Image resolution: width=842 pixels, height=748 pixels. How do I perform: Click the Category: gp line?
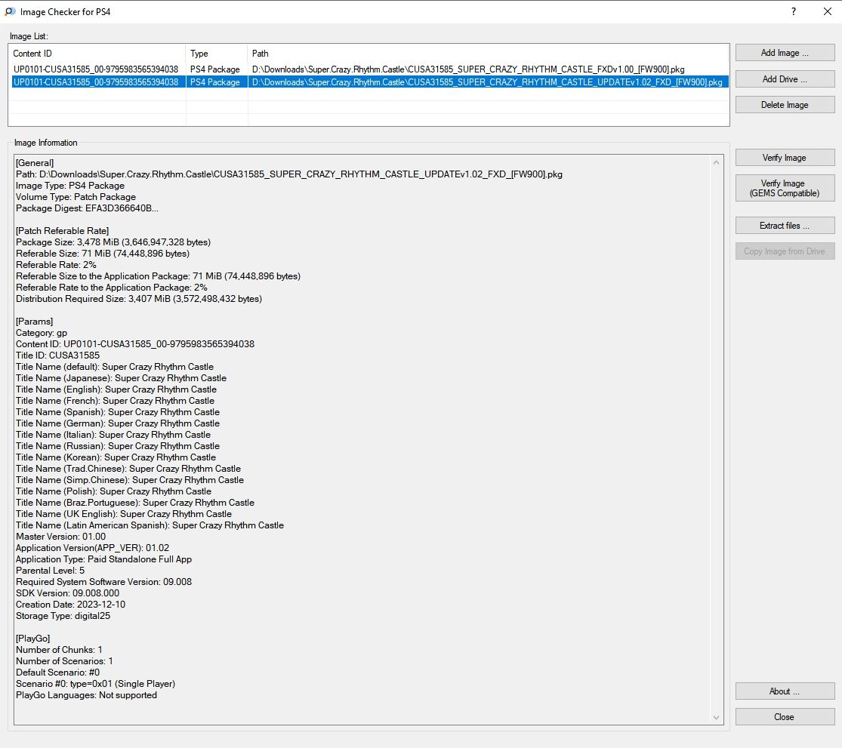[x=42, y=333]
